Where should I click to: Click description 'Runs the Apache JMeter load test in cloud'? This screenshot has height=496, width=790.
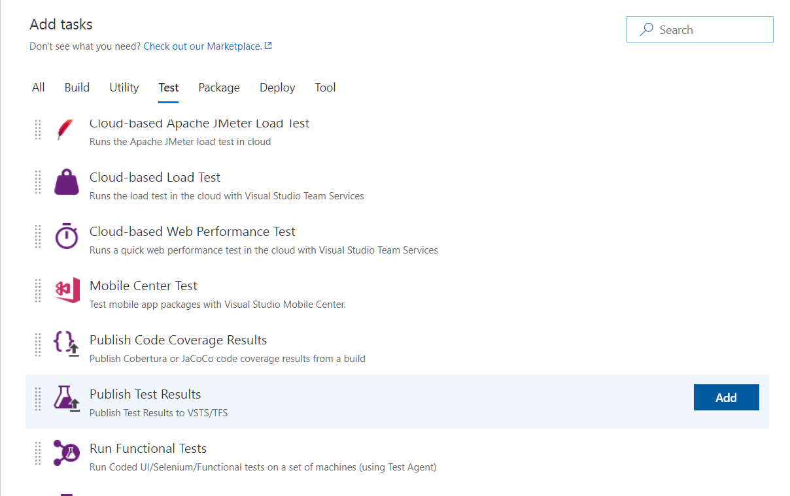tap(180, 142)
